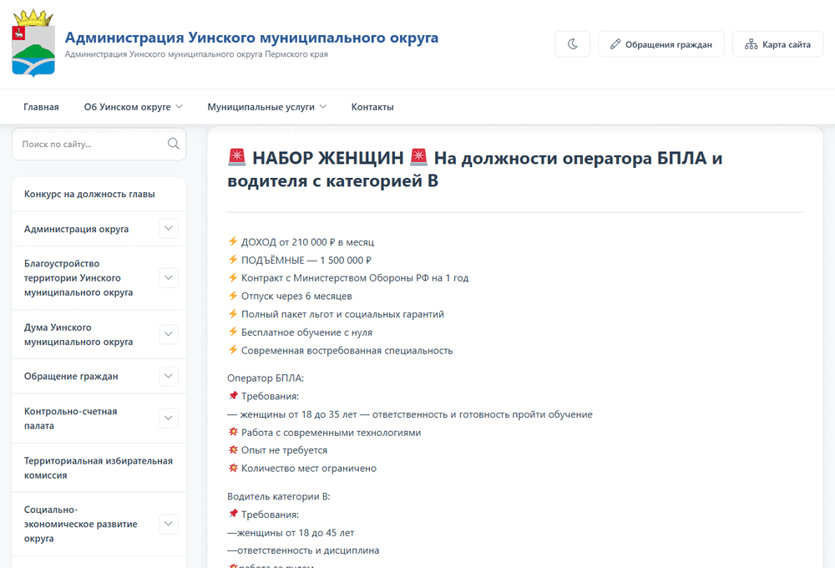Screen dimensions: 835x568
Task: Click the lightning icon beside Полный пакет льгот
Action: coord(233,314)
